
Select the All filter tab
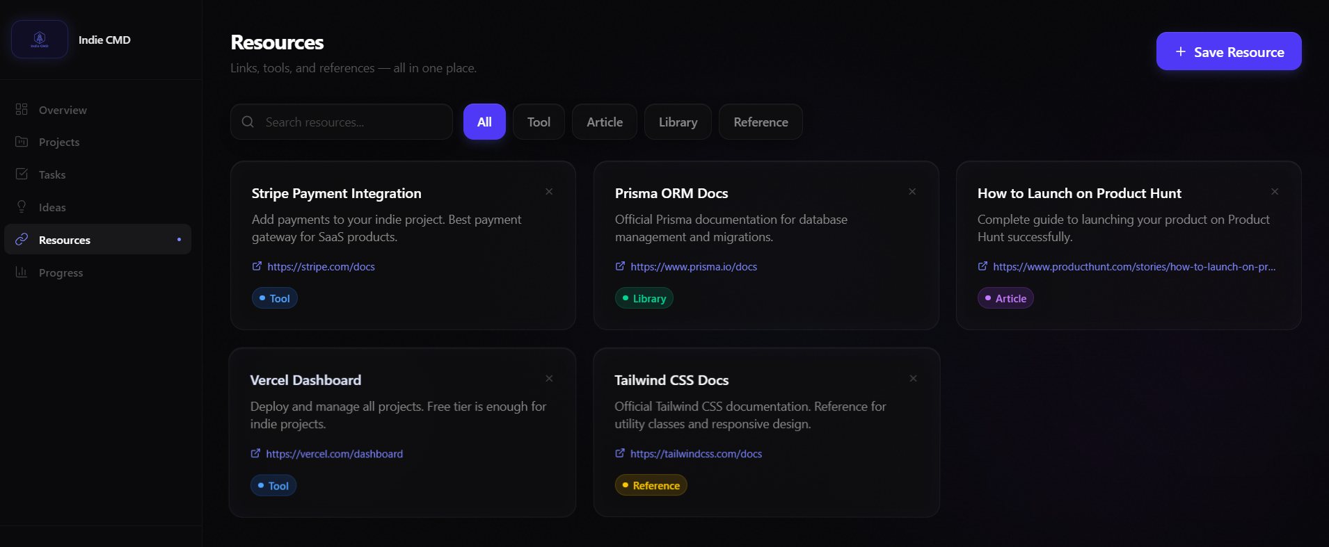tap(484, 122)
